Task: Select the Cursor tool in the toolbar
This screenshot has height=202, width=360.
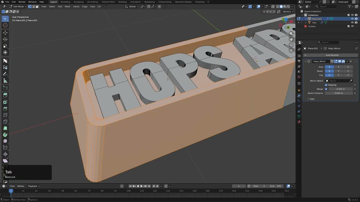Action: coord(5,25)
